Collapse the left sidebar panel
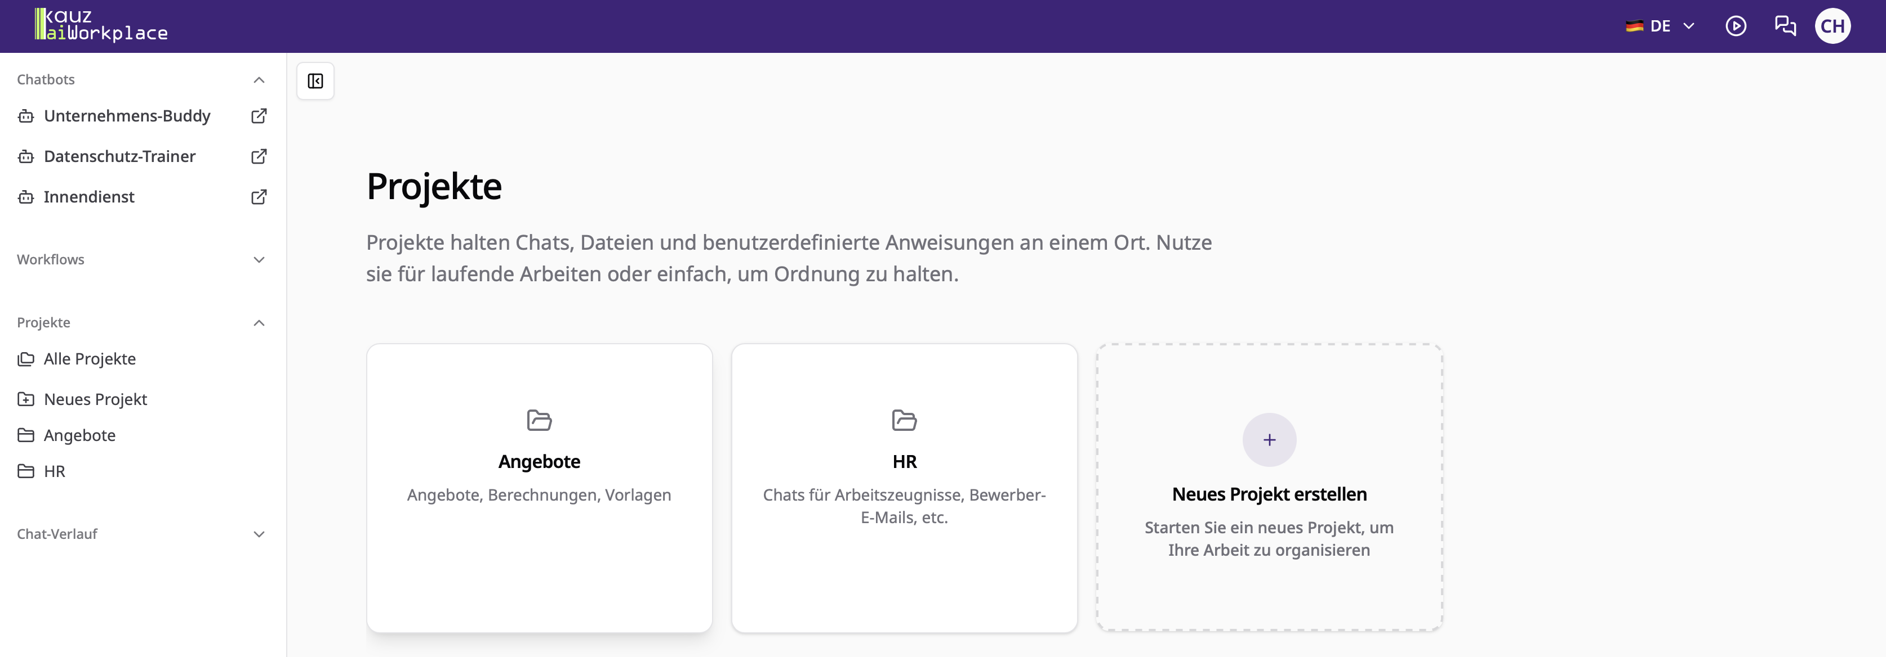The width and height of the screenshot is (1886, 657). click(x=315, y=80)
